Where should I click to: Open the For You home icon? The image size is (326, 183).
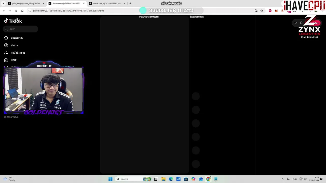(x=6, y=38)
